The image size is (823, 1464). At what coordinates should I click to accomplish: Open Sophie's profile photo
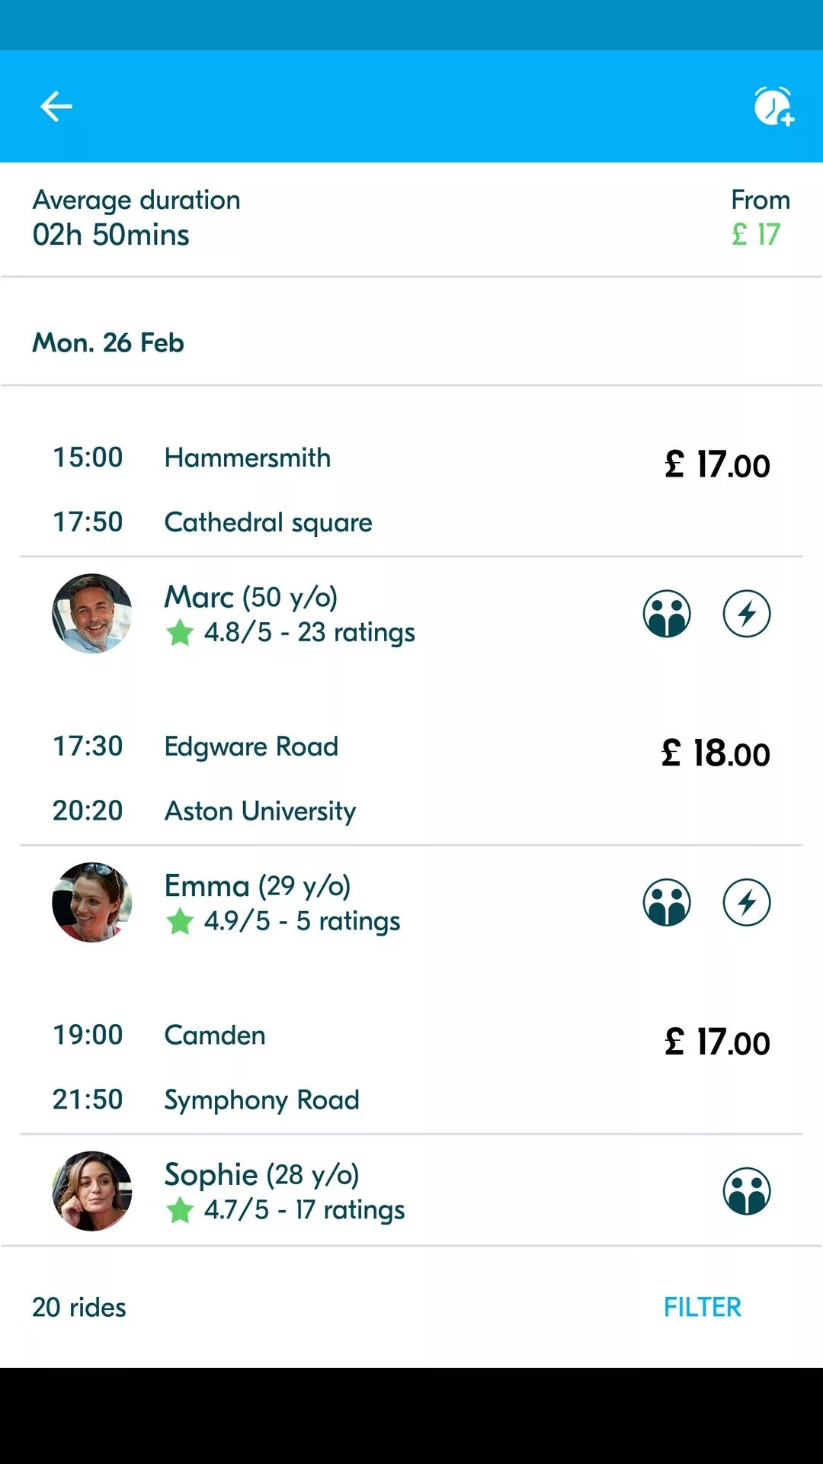pyautogui.click(x=92, y=1191)
